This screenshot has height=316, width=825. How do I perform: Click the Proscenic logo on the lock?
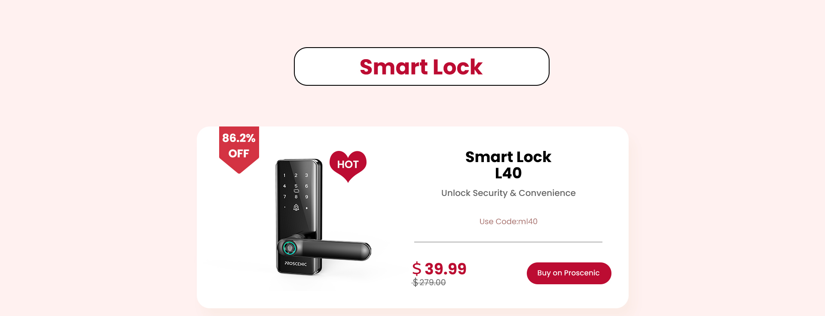tap(296, 264)
